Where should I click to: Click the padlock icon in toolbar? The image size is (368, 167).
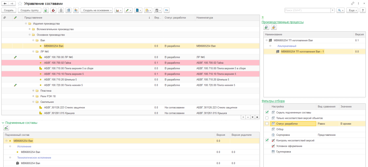click(x=61, y=10)
